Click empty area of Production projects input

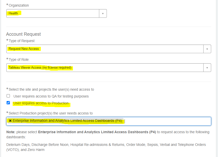(x=167, y=121)
